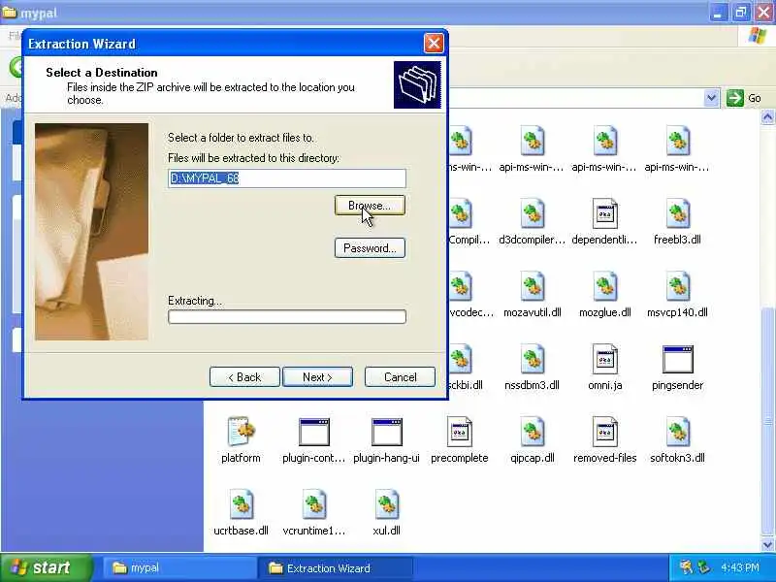Click the Browse... button
Screen dimensions: 776x582
point(370,206)
